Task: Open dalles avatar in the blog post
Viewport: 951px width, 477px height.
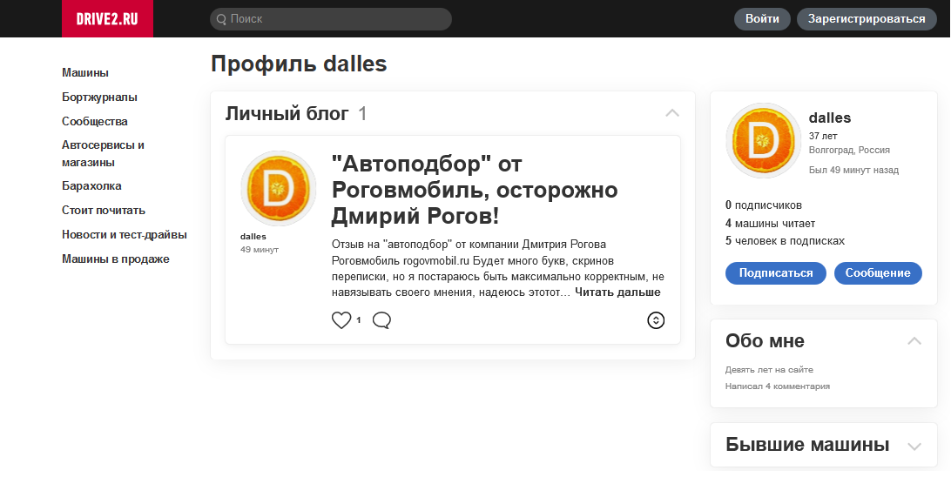Action: (x=279, y=189)
